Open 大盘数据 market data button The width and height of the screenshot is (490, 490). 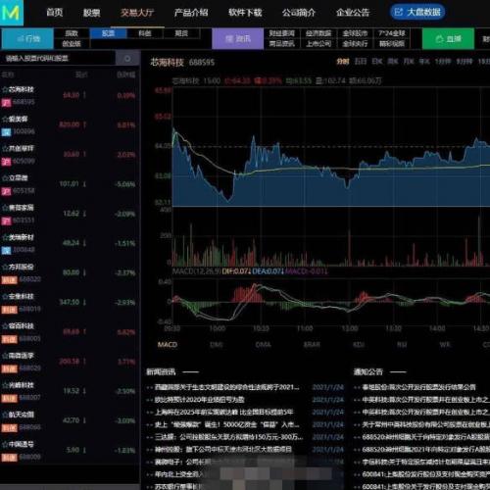pyautogui.click(x=417, y=13)
